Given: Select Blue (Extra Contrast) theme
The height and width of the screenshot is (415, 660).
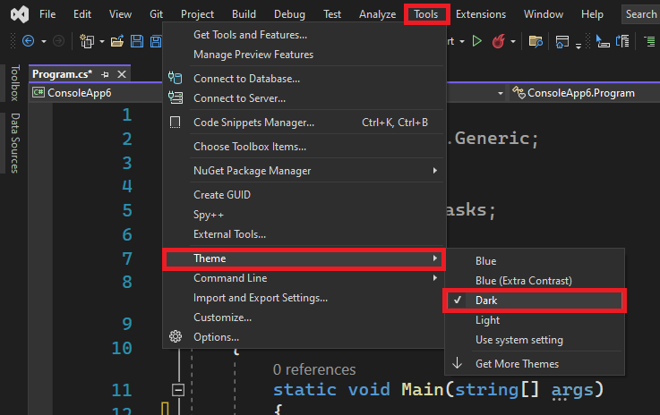Looking at the screenshot, I should 535,281.
